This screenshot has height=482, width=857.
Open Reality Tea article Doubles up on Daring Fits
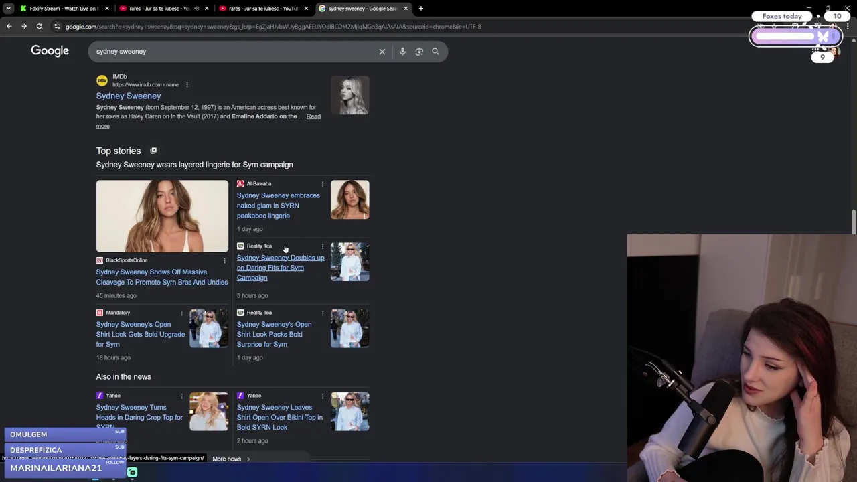click(280, 268)
